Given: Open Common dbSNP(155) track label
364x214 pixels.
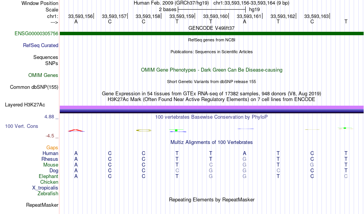Looking at the screenshot, I should pyautogui.click(x=34, y=87).
